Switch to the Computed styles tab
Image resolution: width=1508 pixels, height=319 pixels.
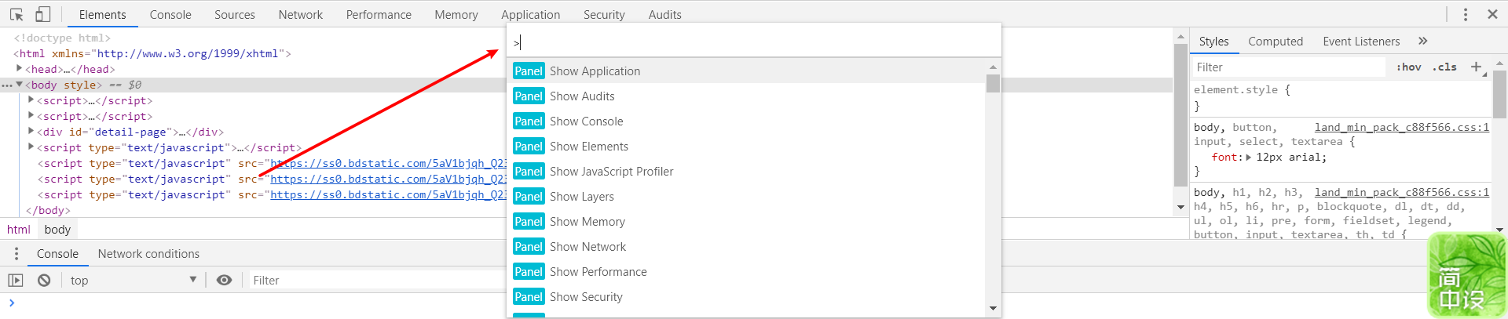tap(1275, 41)
